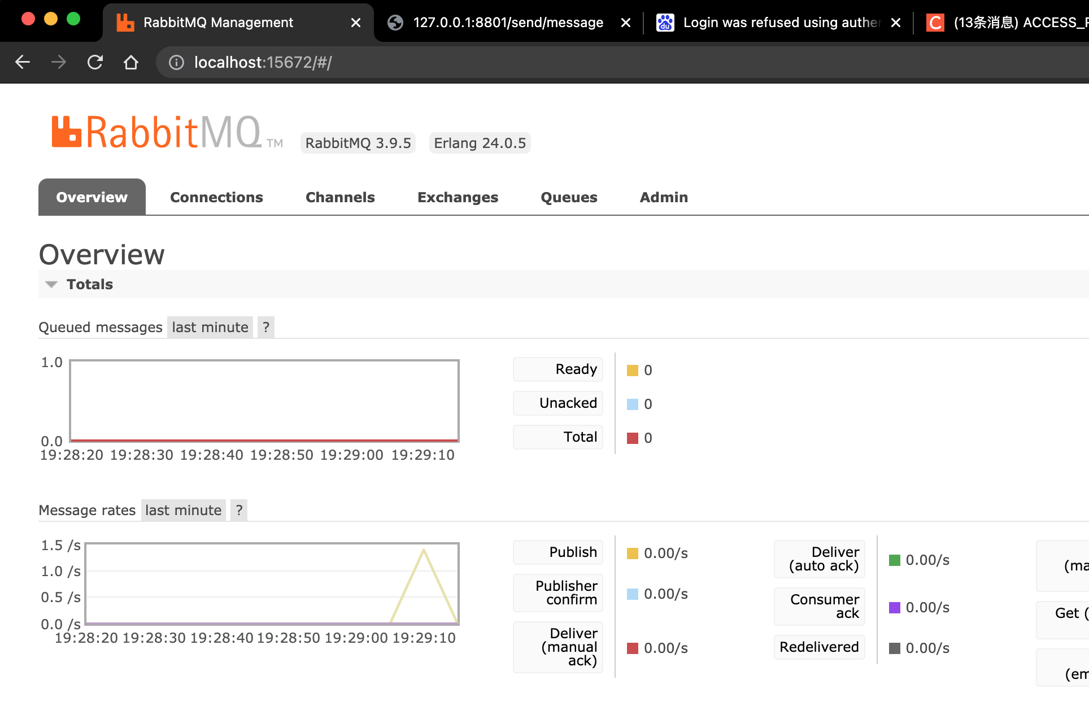Toggle the Publish rate series
Image resolution: width=1089 pixels, height=706 pixels.
(558, 552)
